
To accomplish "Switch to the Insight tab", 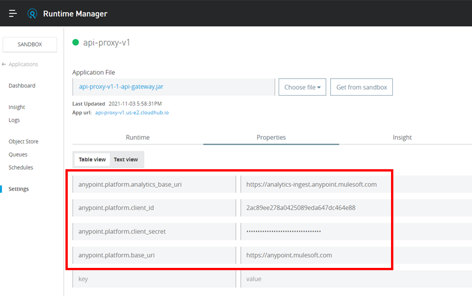I will point(402,138).
